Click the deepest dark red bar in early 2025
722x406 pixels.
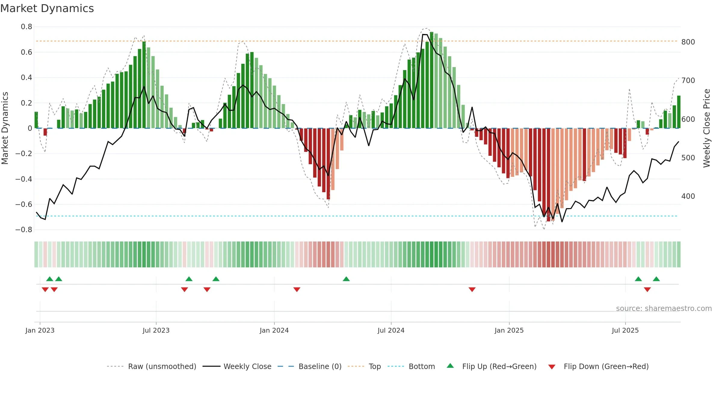[548, 175]
